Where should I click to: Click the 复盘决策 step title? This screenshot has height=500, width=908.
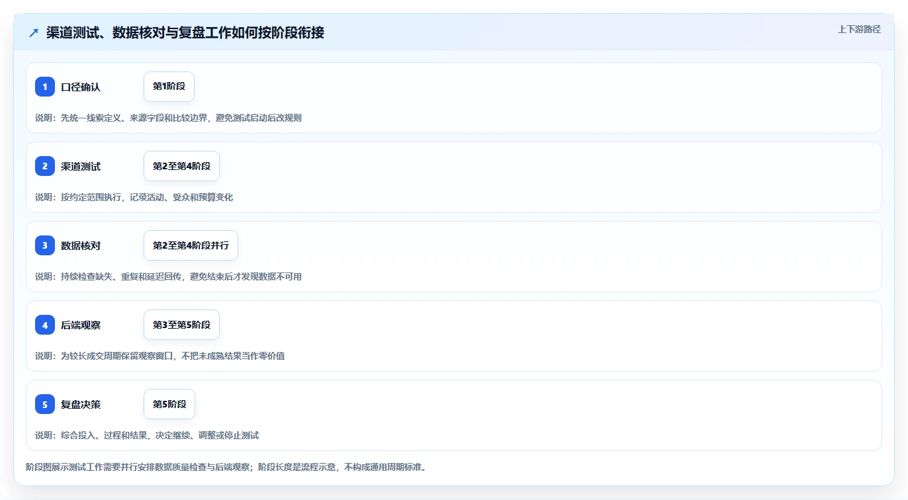[81, 405]
